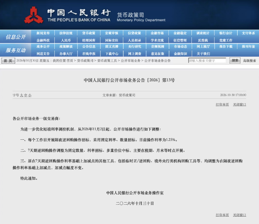Go to 报告下载
The width and height of the screenshot is (259, 224).
pyautogui.click(x=226, y=46)
